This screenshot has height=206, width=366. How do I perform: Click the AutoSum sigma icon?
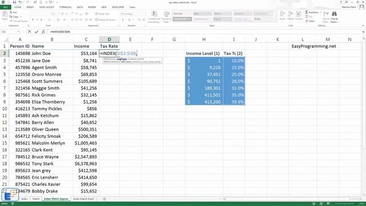pos(307,12)
